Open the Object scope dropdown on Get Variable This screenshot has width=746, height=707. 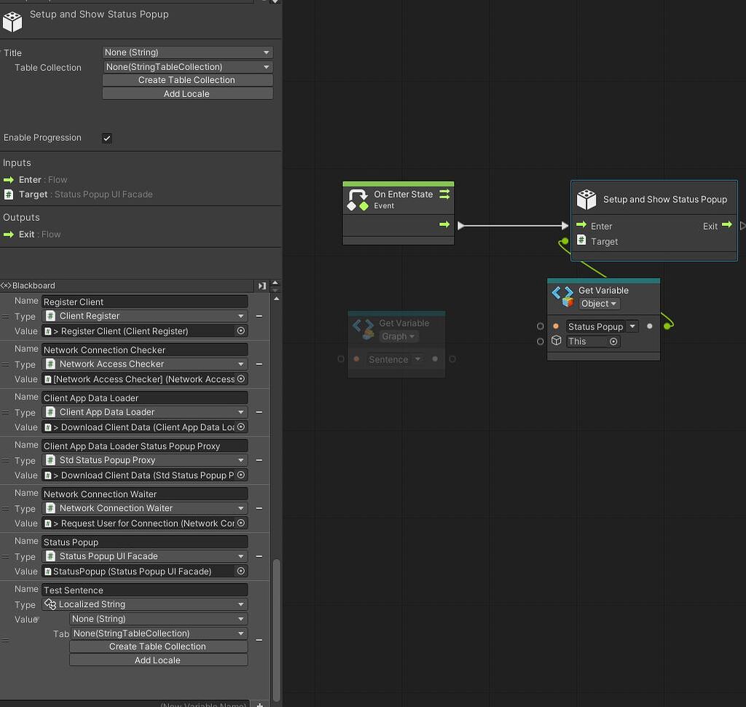coord(598,303)
